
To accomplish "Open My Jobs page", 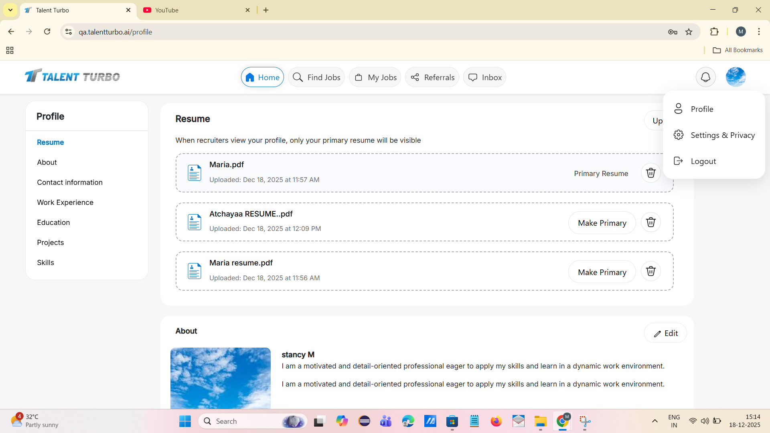I will pos(375,77).
